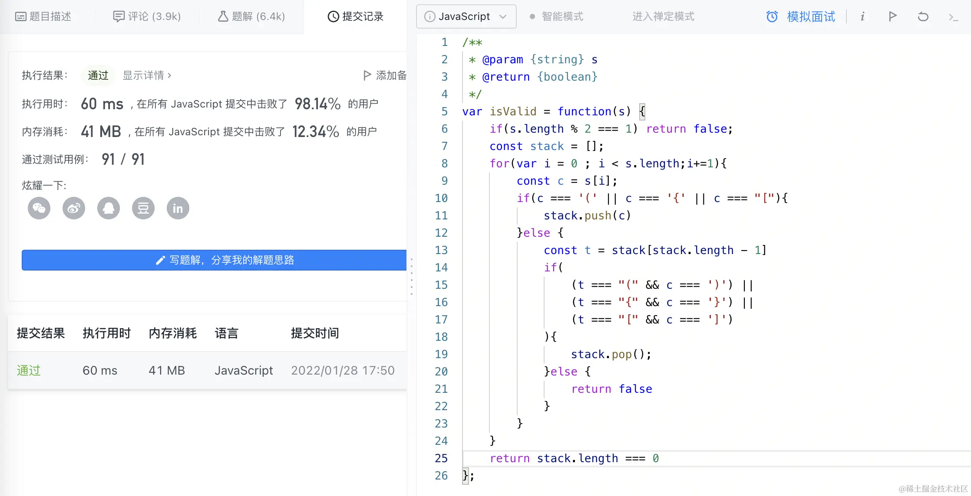Screen dimensions: 971x496
Task: Click 添加备注 add note expander
Action: tap(385, 75)
